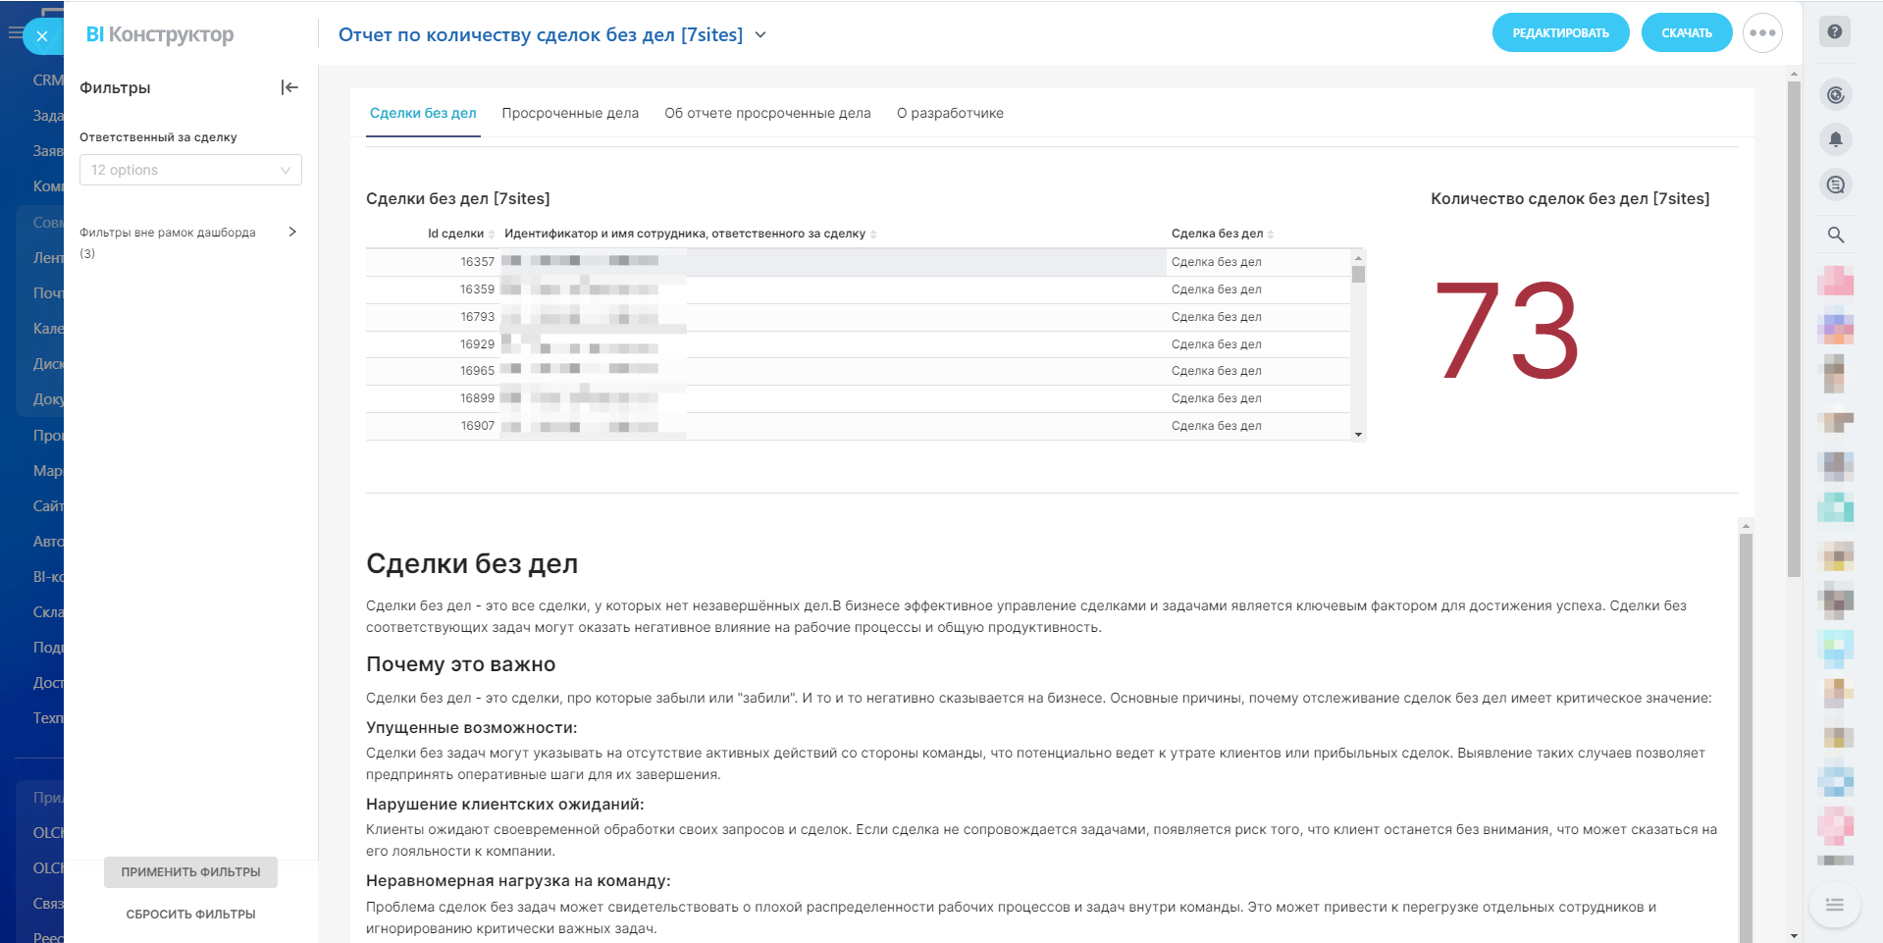This screenshot has height=943, width=1883.
Task: Sort table by Id сделки column
Action: click(461, 234)
